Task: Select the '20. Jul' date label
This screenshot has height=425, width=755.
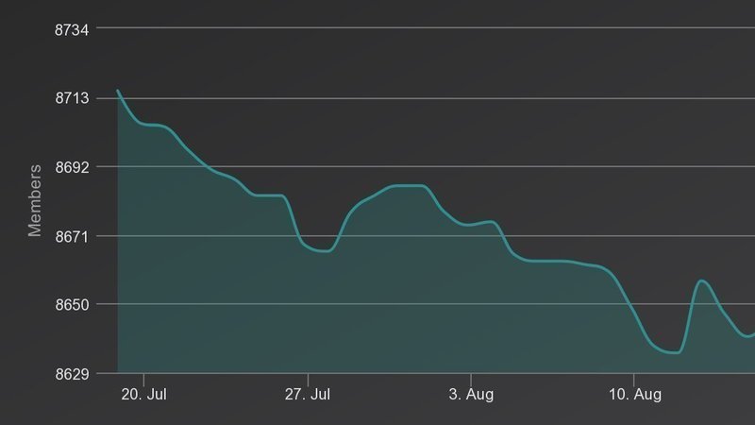Action: coord(144,395)
